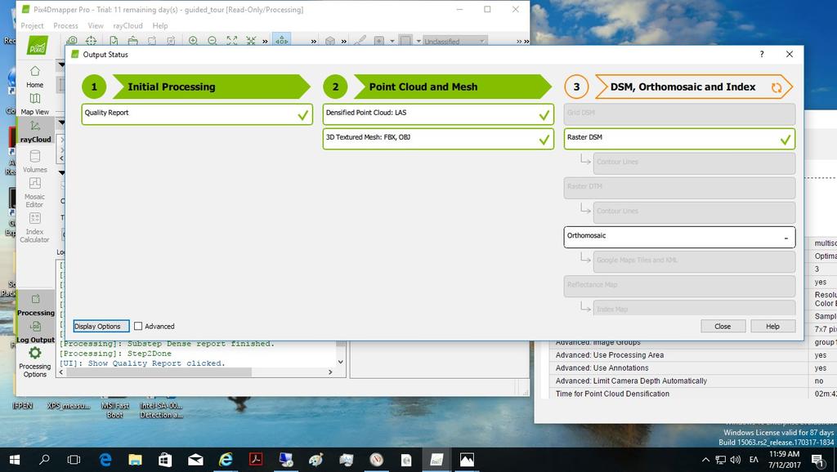Click the step 2 circle icon

(x=335, y=87)
